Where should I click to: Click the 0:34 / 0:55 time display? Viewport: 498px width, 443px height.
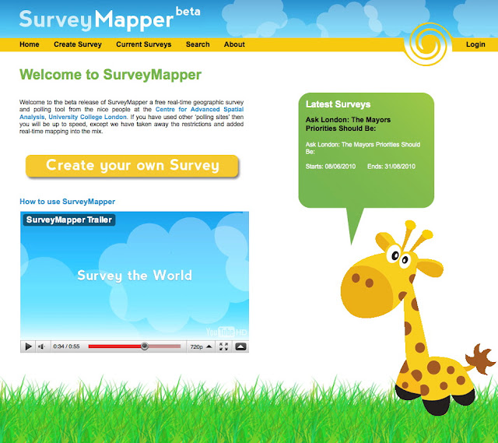click(66, 346)
